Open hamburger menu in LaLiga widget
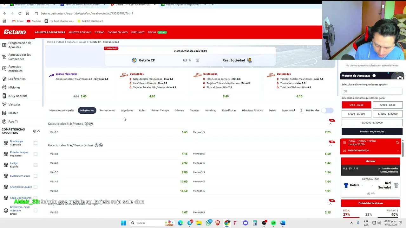The image size is (406, 228). [x=344, y=143]
